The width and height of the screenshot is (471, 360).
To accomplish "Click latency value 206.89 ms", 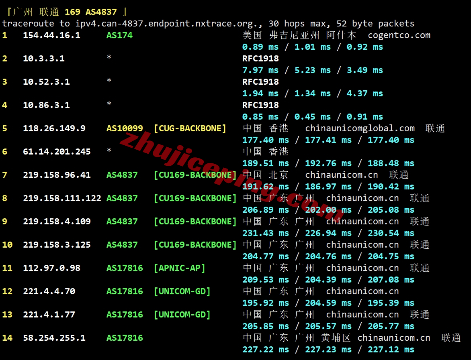I will coord(266,210).
